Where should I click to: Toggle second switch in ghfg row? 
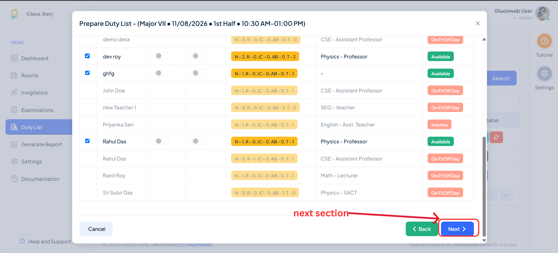pos(199,73)
